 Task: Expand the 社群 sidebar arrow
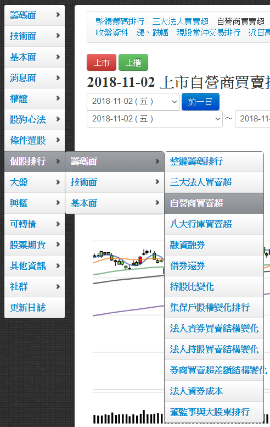tap(58, 286)
